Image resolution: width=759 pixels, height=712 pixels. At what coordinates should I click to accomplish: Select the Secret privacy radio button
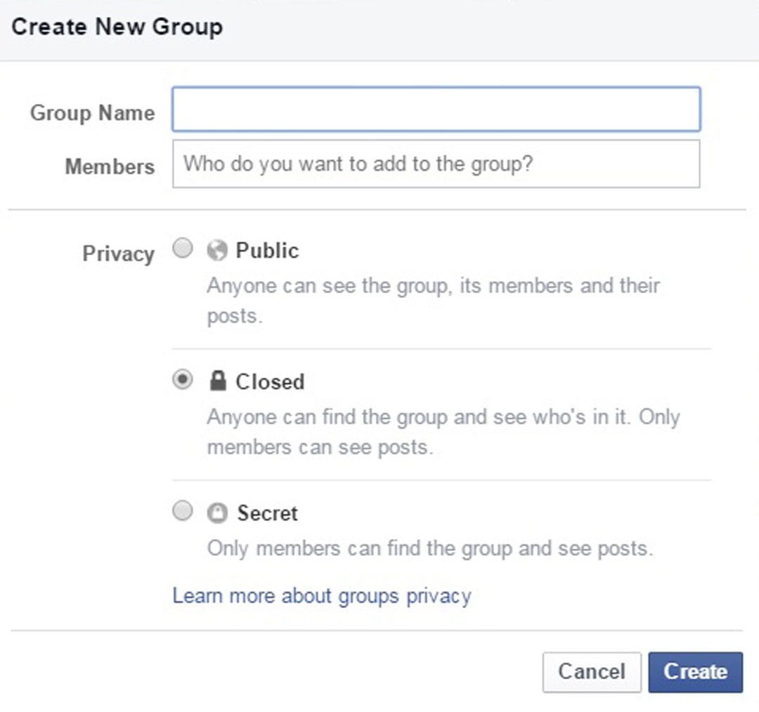182,511
